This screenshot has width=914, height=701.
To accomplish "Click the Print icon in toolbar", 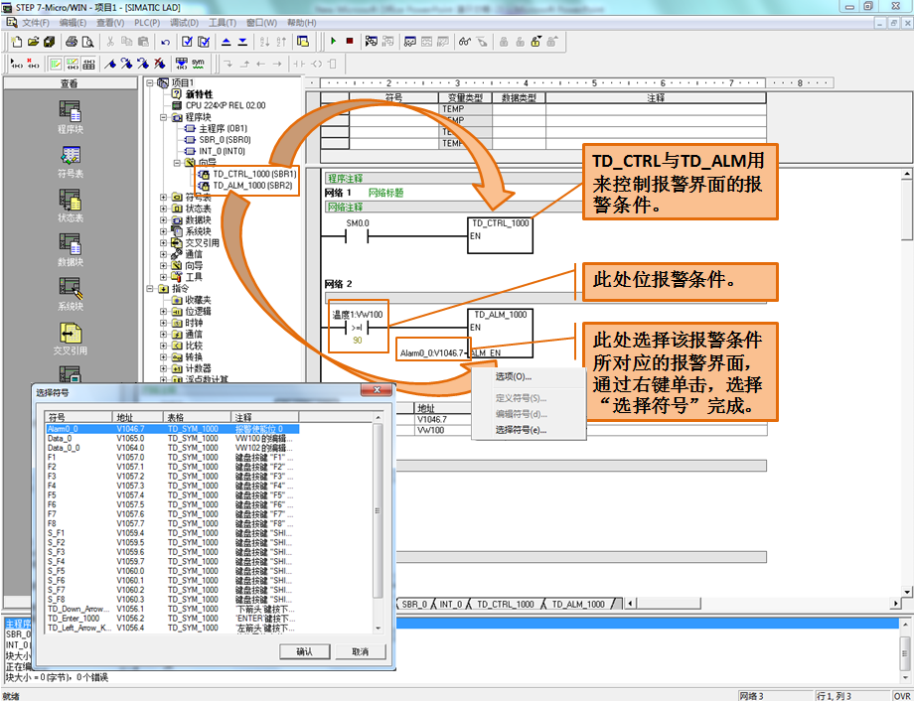I will pos(72,42).
